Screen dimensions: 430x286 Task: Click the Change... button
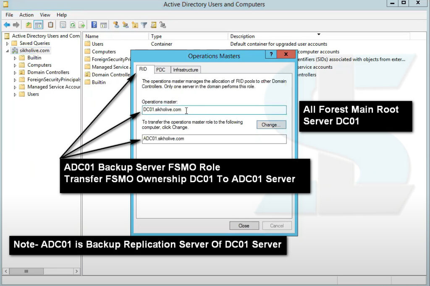271,125
